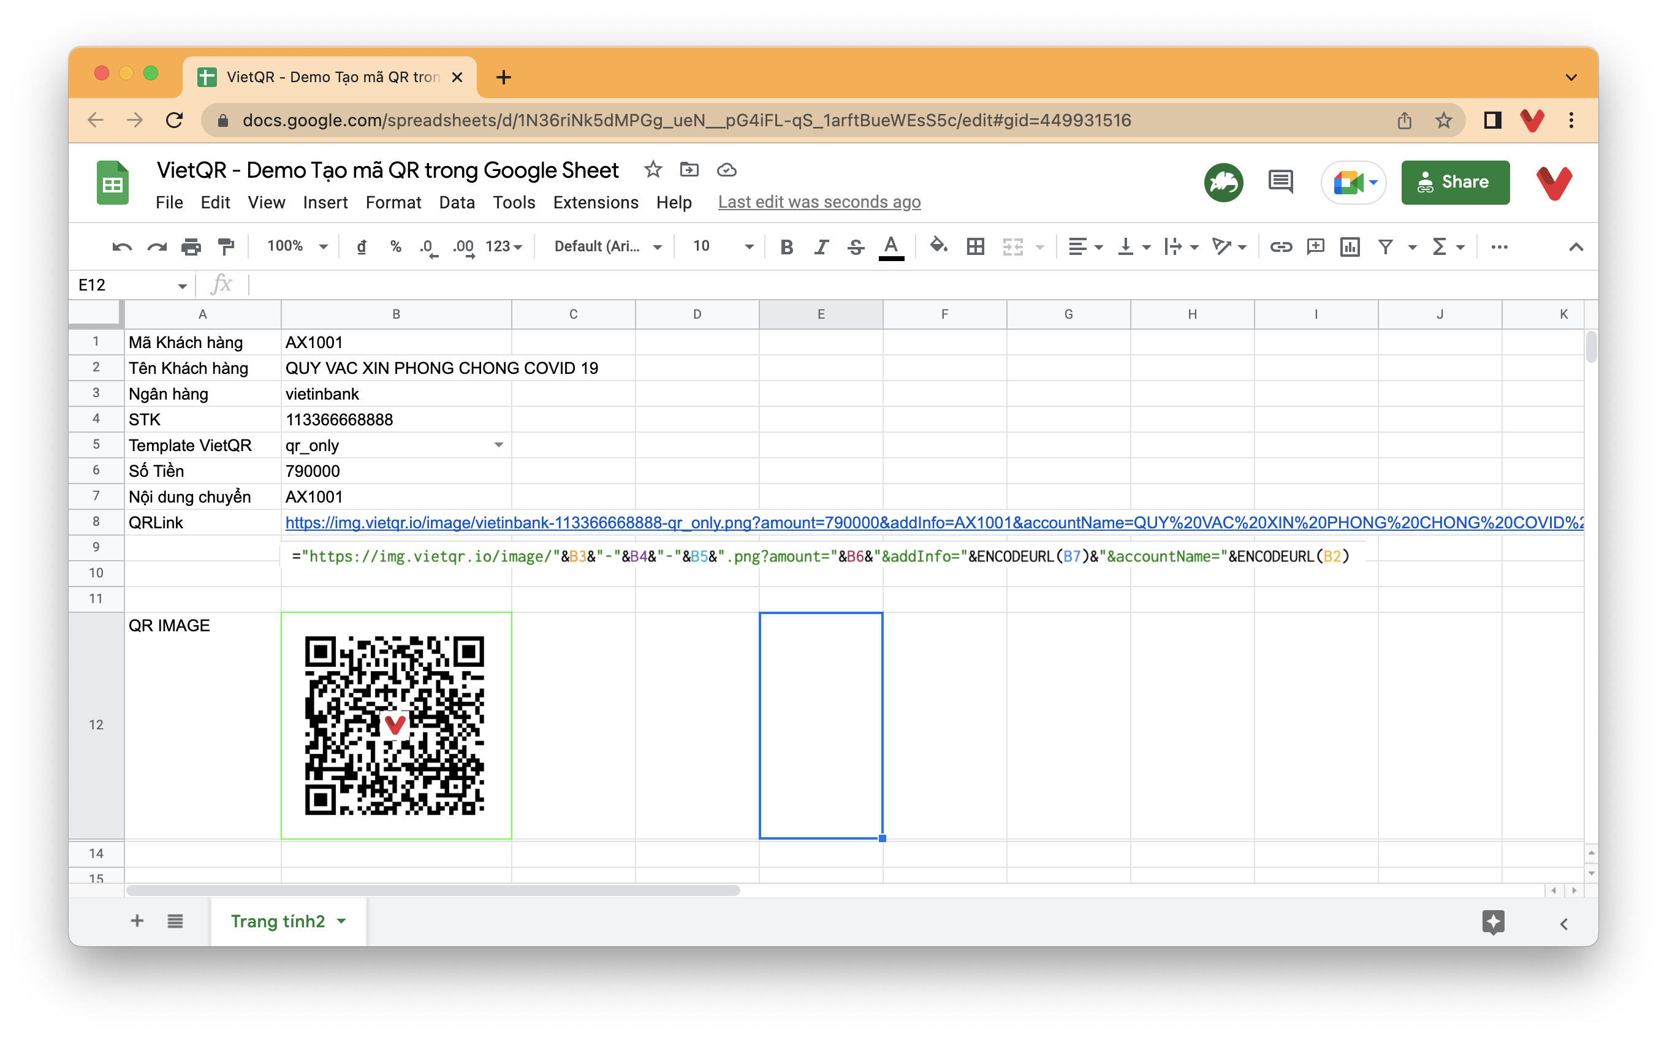Open comment history icon
The width and height of the screenshot is (1667, 1037).
(1280, 182)
